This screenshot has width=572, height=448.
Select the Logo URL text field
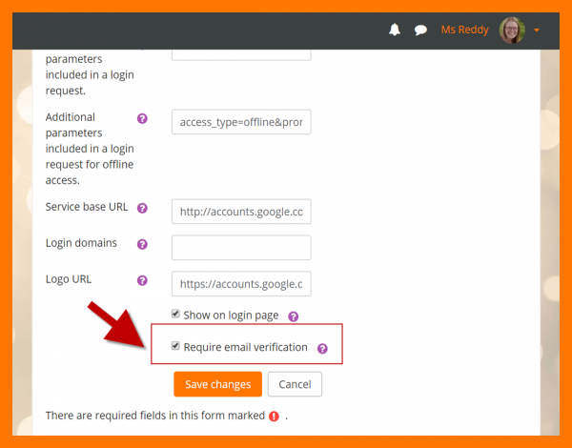(x=241, y=284)
